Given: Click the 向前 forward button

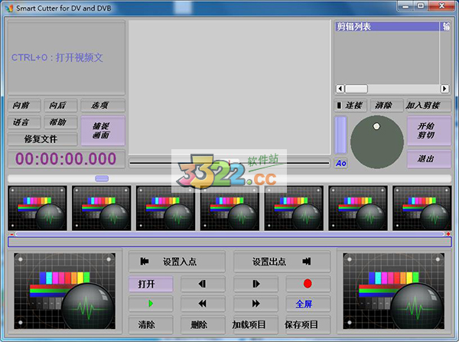Looking at the screenshot, I should 24,105.
